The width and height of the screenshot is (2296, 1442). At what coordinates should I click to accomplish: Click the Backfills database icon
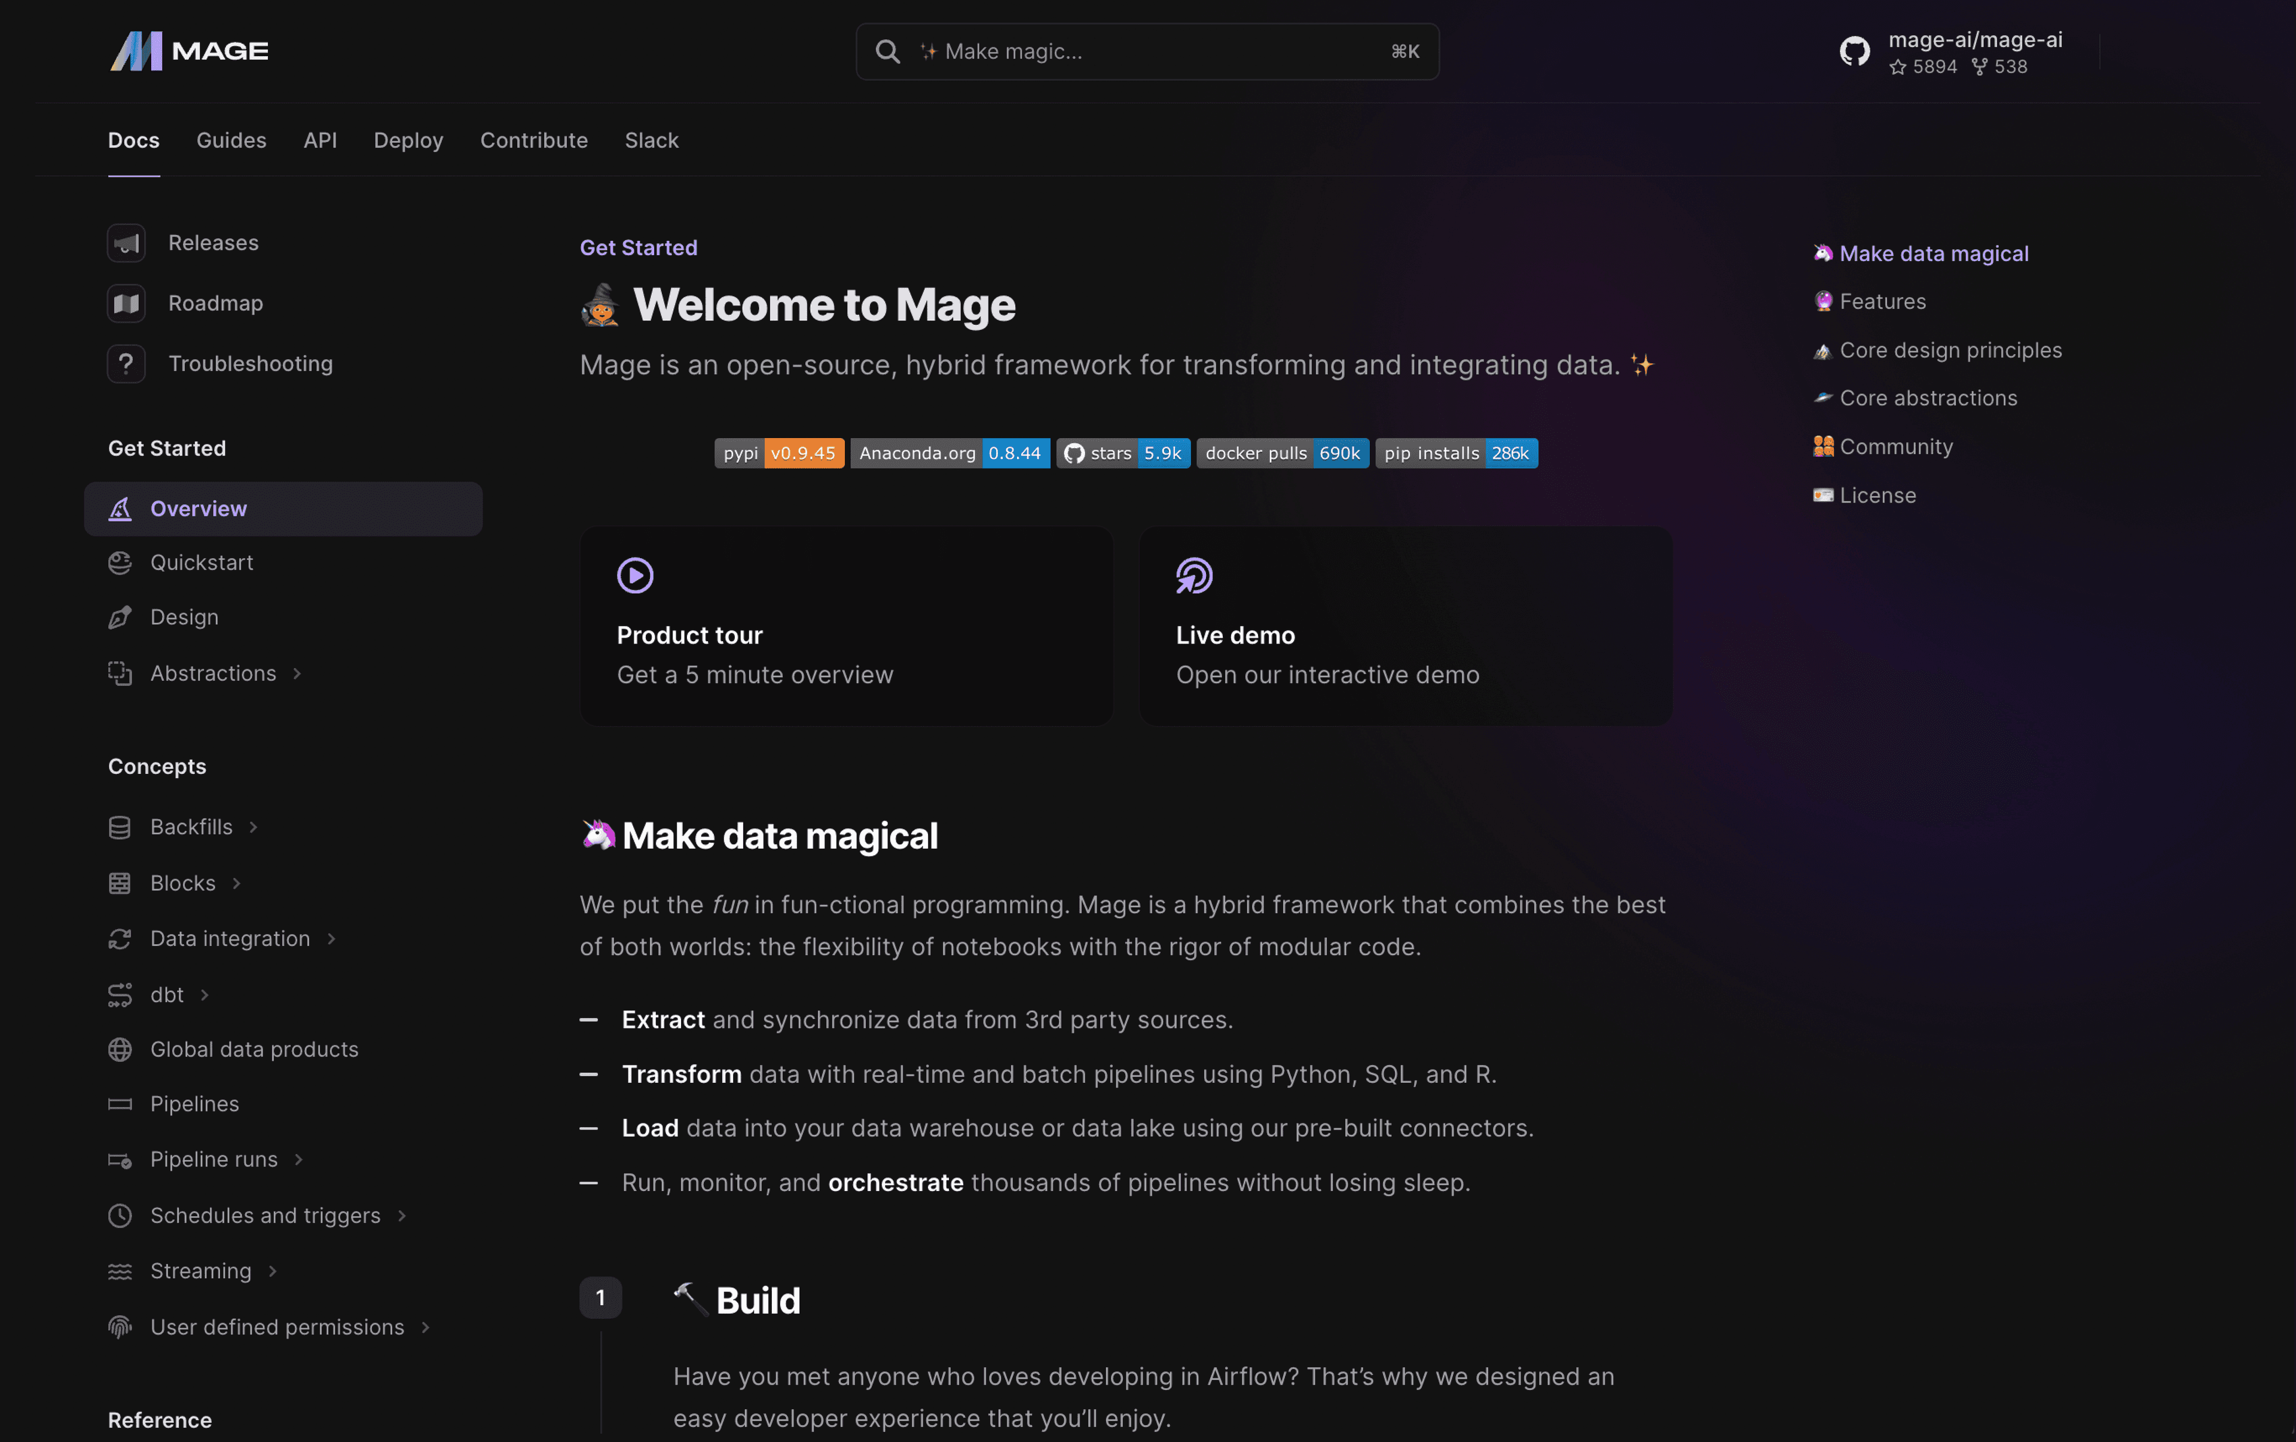pos(119,827)
